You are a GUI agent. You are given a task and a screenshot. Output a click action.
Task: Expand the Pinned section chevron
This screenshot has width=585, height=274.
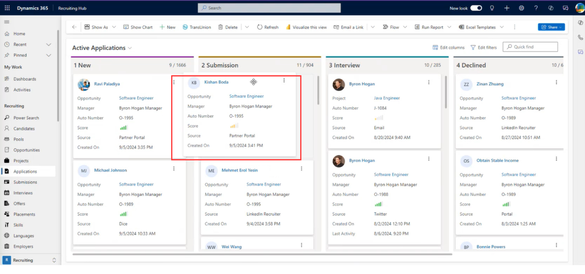[48, 55]
